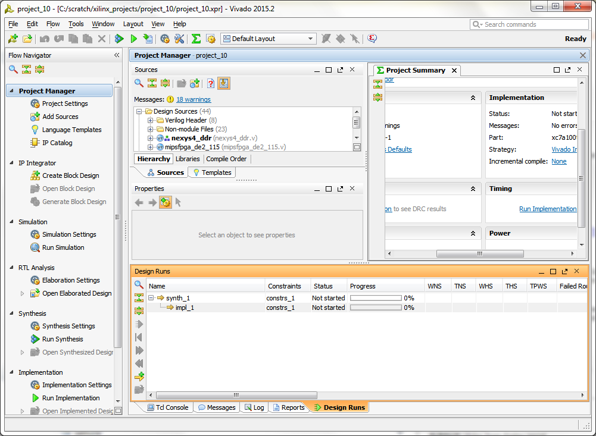
Task: Click the Project Summary horizontal scrollbar
Action: [480, 253]
